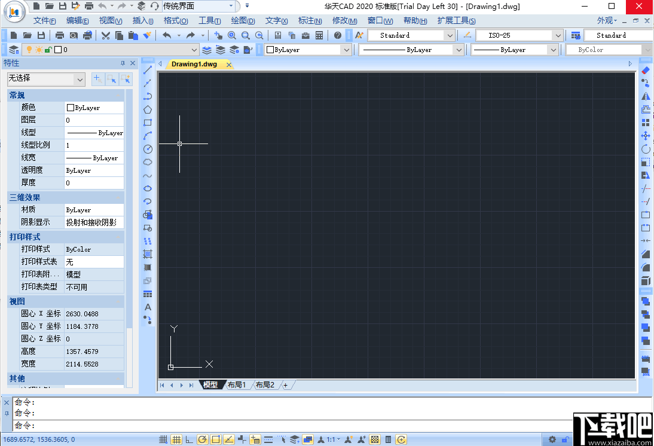This screenshot has height=446, width=654.
Task: Toggle grid display in status bar
Action: pyautogui.click(x=176, y=439)
